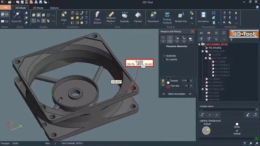This screenshot has height=146, width=260.
Task: Click the show all parts eye icon
Action: tap(201, 33)
